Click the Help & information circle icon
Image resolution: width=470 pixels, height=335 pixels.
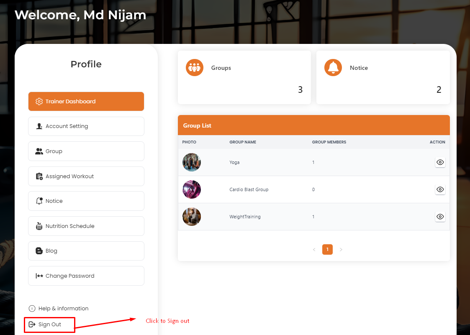[32, 309]
